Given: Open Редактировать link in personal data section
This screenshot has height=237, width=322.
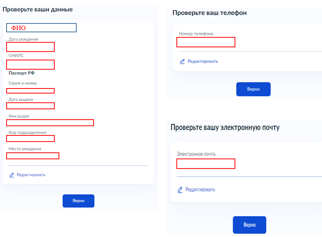Looking at the screenshot, I should pyautogui.click(x=31, y=175).
